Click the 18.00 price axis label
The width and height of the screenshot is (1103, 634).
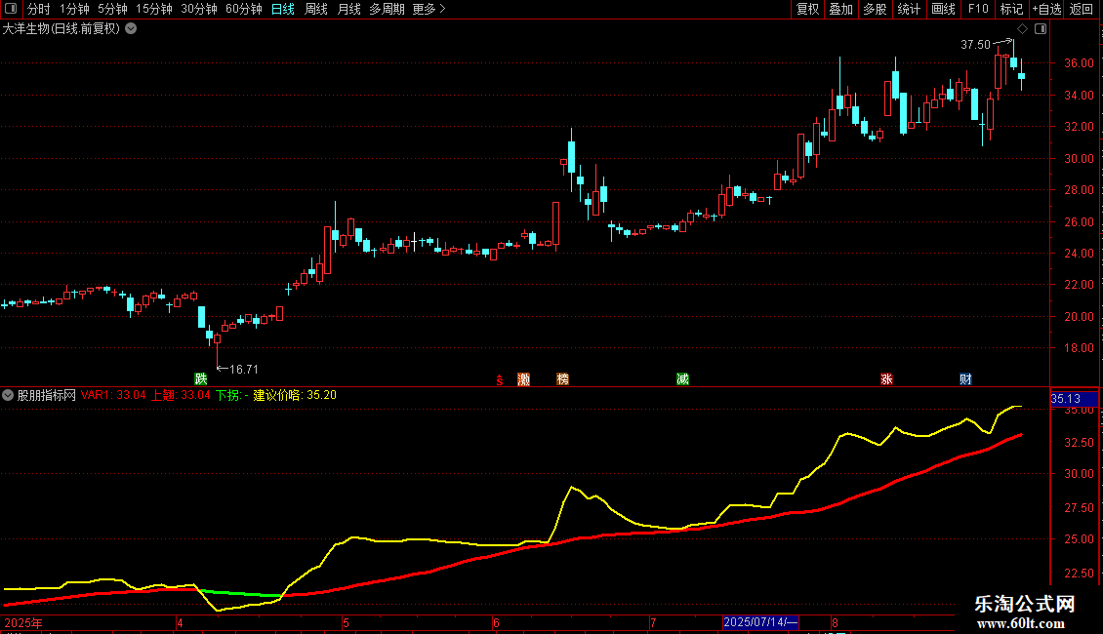point(1079,348)
